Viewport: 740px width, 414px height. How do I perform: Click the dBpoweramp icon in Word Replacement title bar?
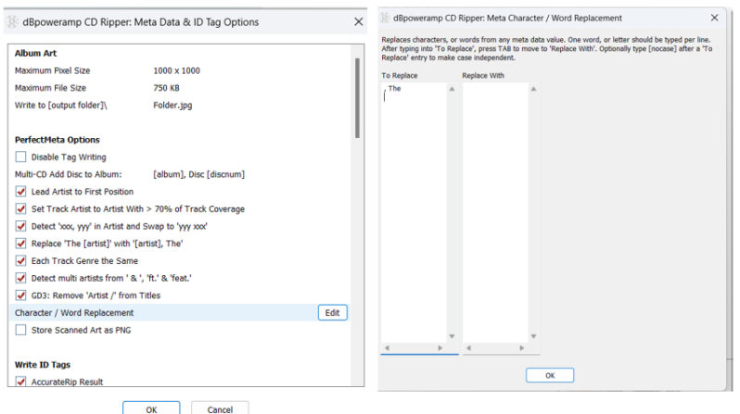click(x=388, y=19)
